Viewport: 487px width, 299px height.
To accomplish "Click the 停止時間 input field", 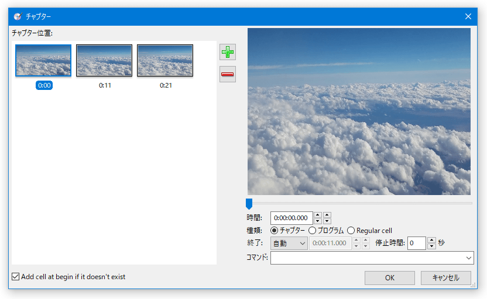I will (x=417, y=243).
